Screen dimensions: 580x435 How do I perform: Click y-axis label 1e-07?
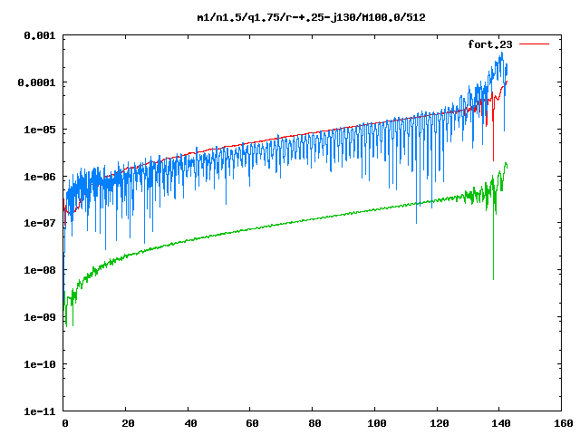[x=40, y=224]
